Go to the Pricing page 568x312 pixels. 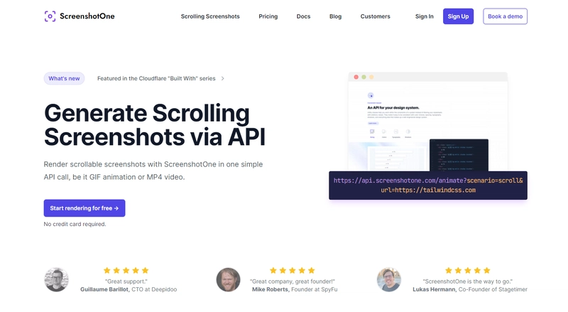point(268,16)
